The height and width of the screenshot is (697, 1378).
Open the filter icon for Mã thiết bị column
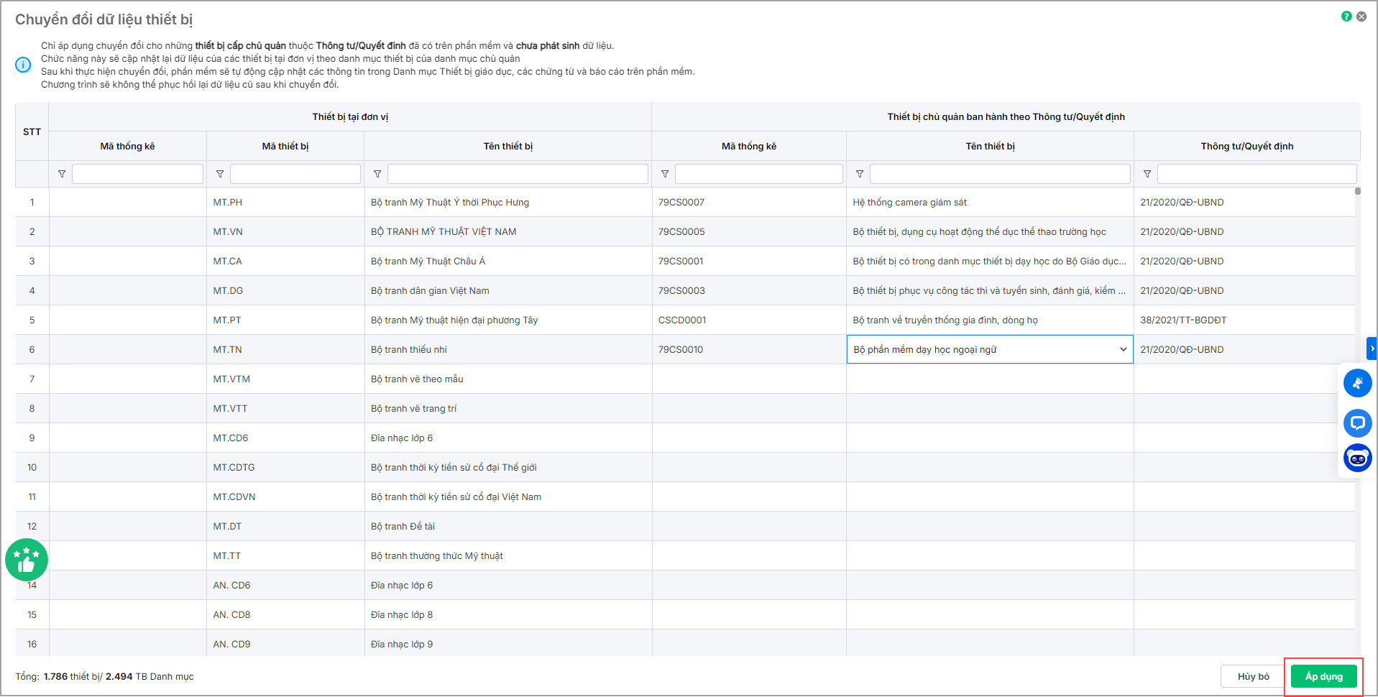pyautogui.click(x=220, y=174)
